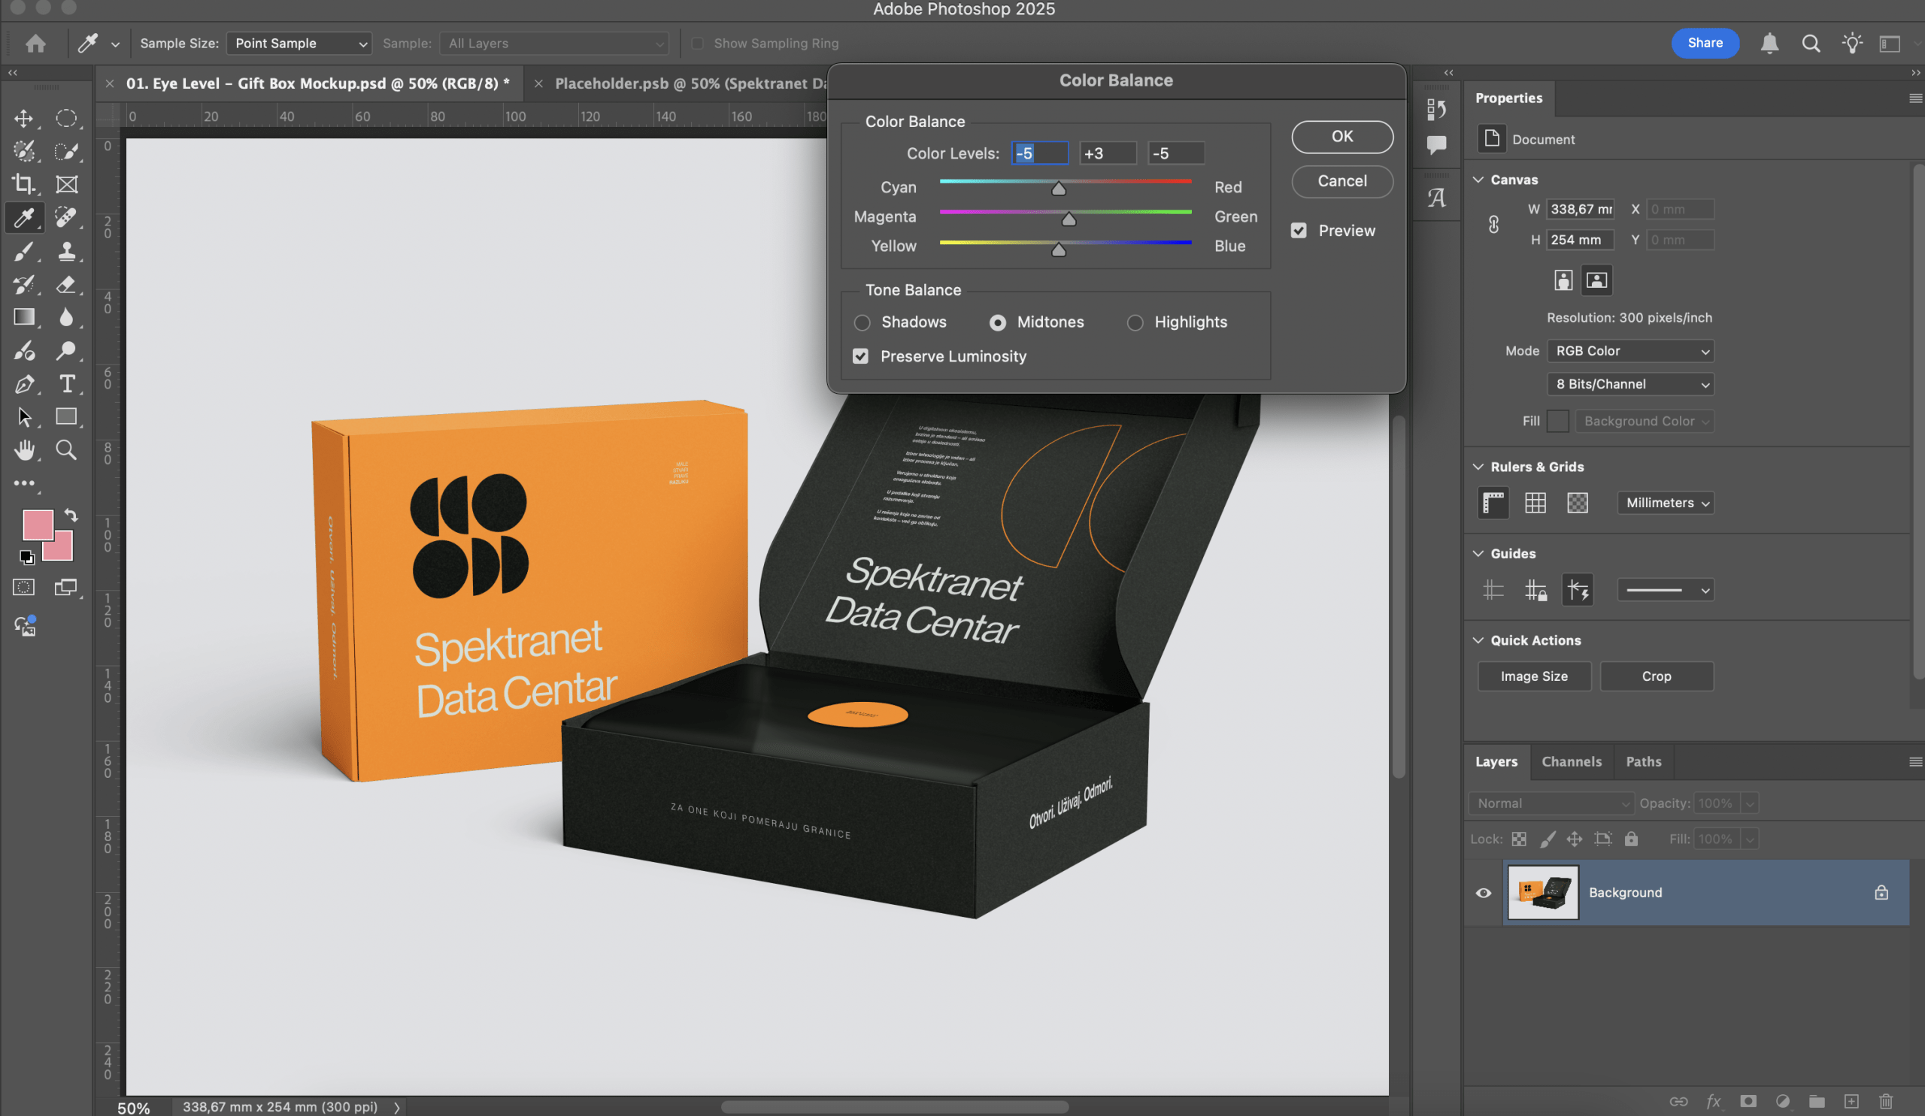The height and width of the screenshot is (1116, 1925).
Task: Collapse the Rulers & Grids section
Action: pyautogui.click(x=1478, y=467)
